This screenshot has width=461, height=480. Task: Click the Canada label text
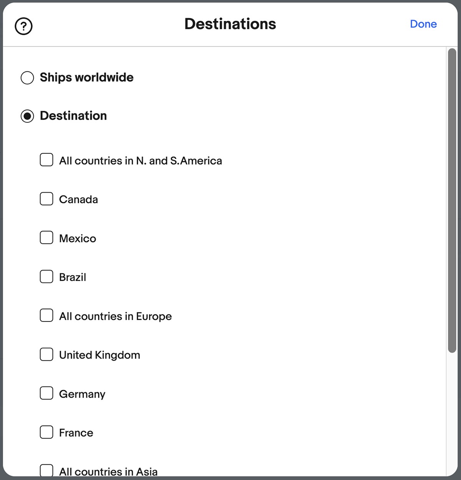pyautogui.click(x=78, y=200)
